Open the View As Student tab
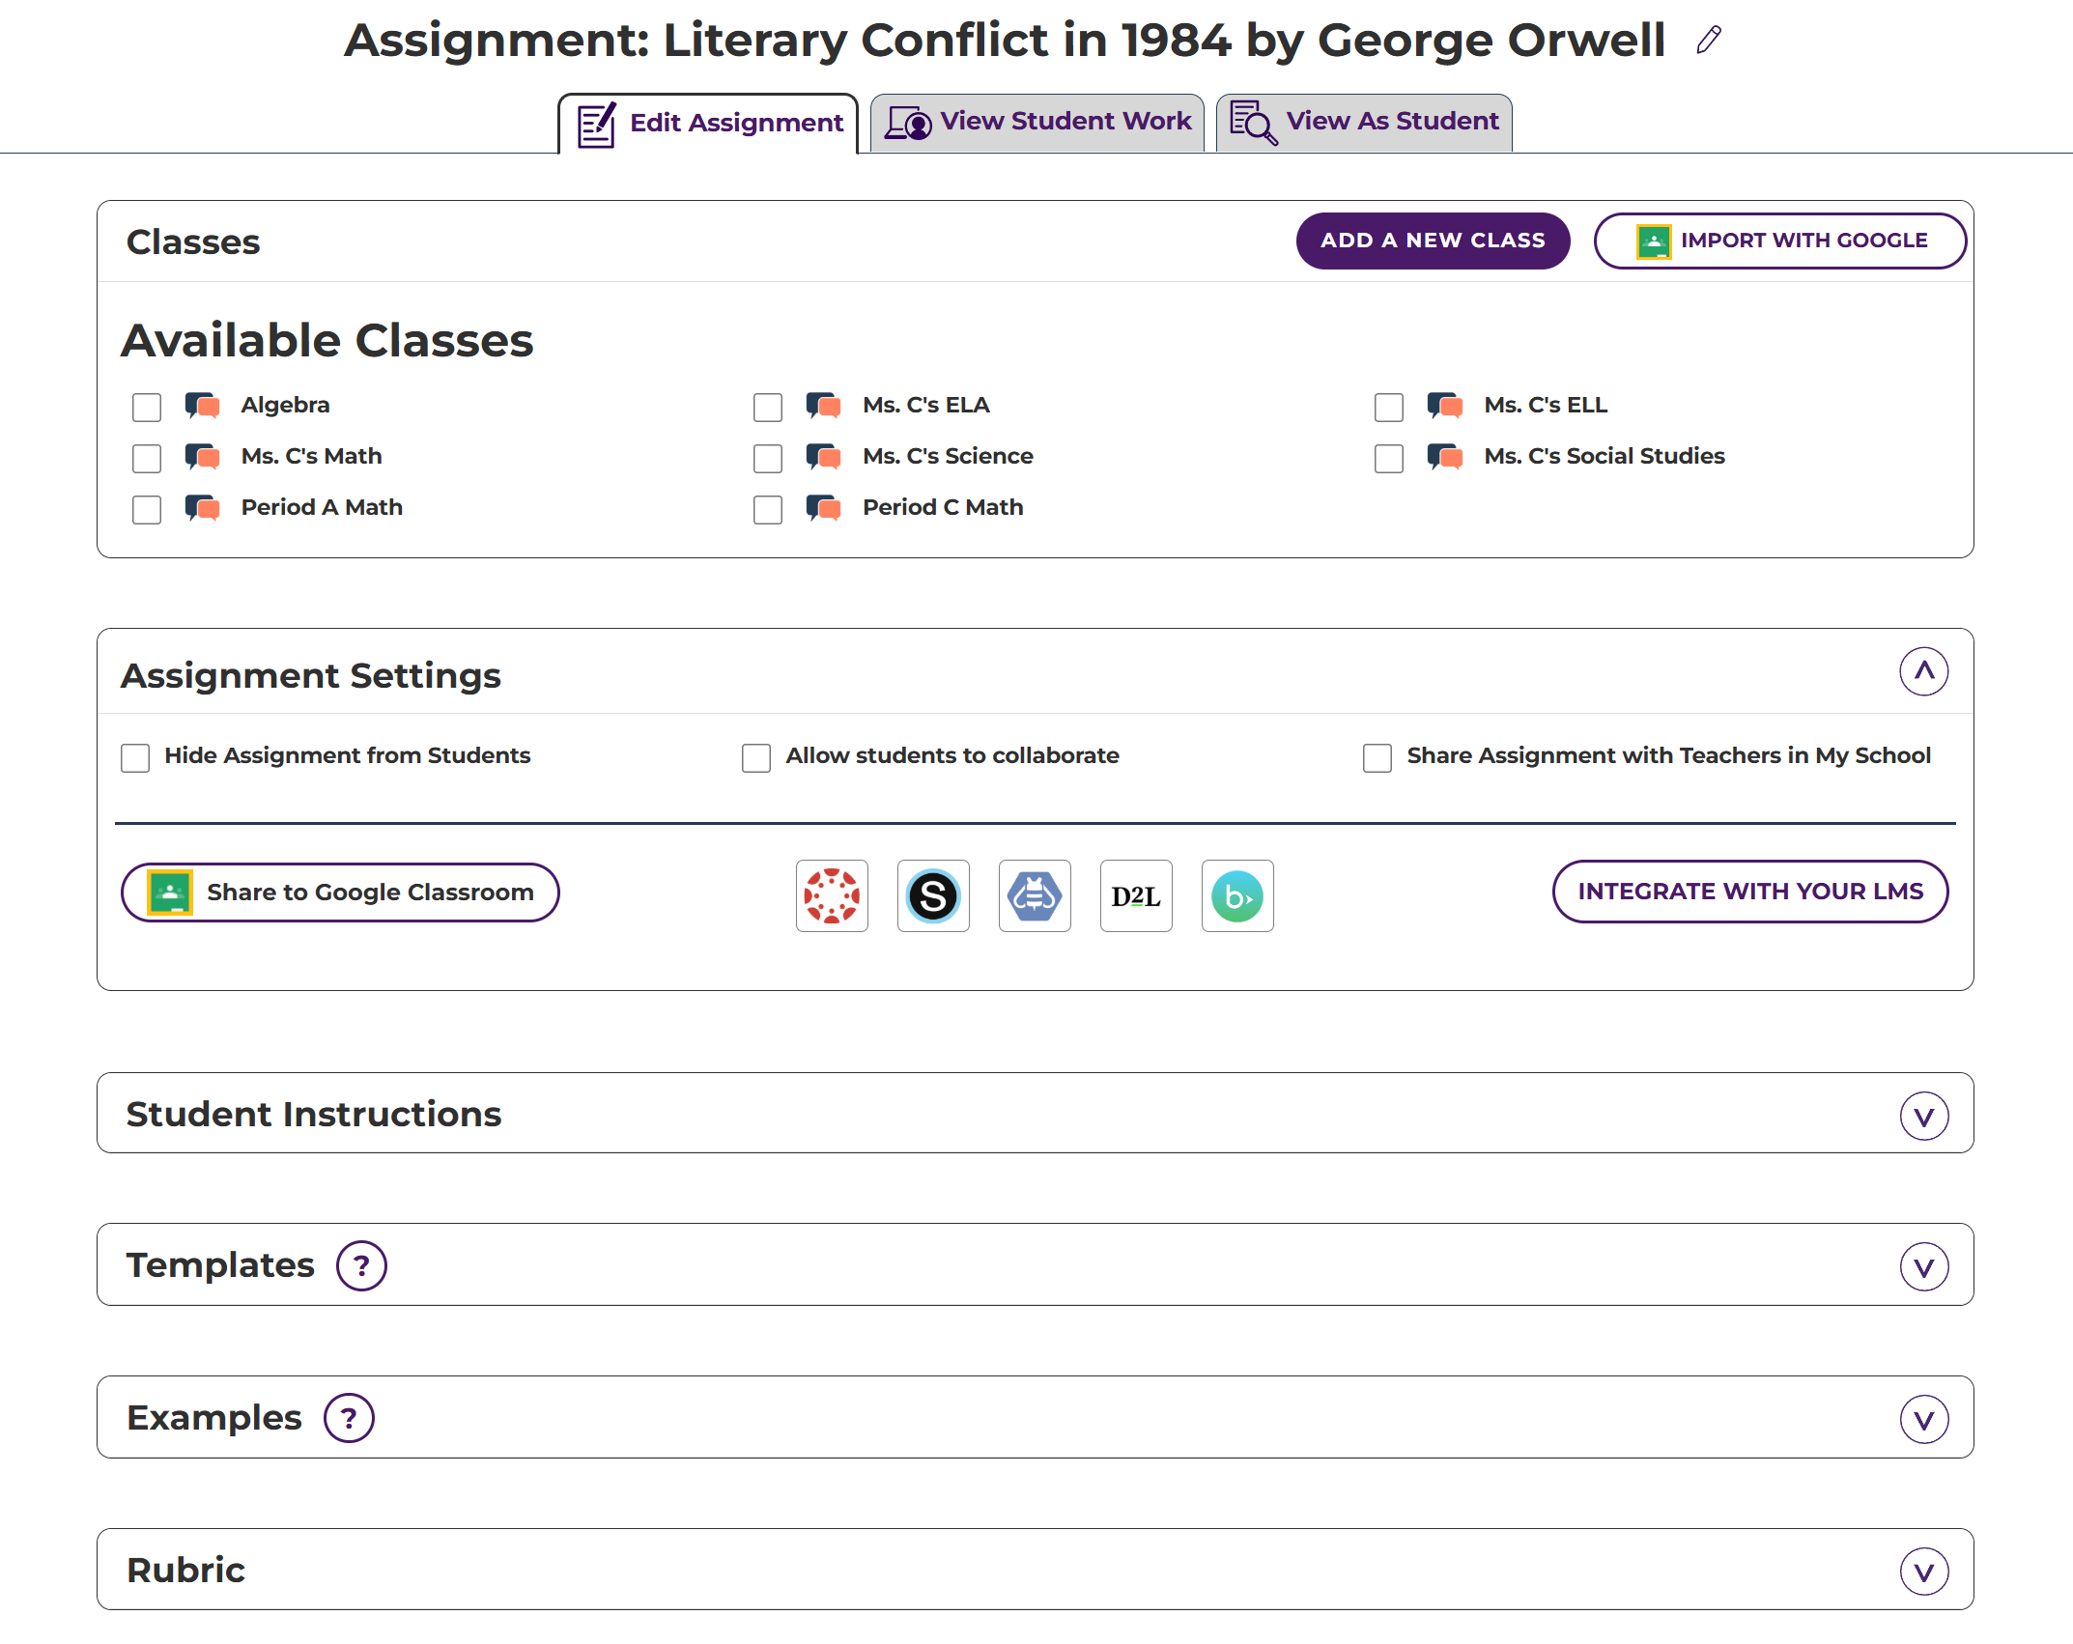This screenshot has width=2073, height=1644. 1364,123
